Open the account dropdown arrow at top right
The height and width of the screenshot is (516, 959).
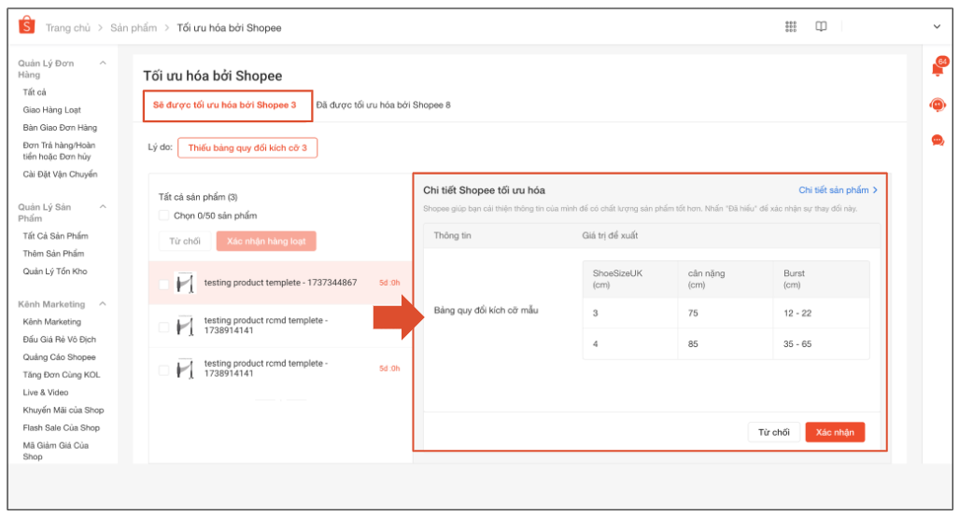tap(937, 27)
